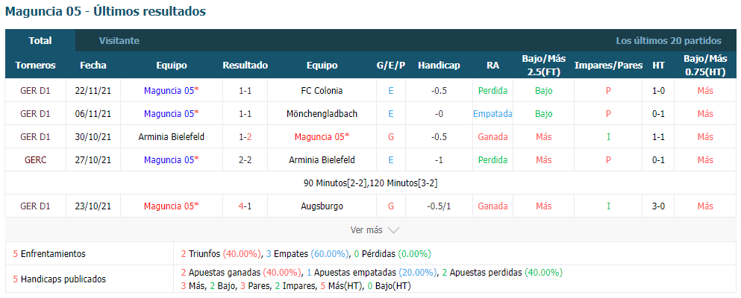741x298 pixels.
Task: Click the Resultado column header
Action: 246,66
